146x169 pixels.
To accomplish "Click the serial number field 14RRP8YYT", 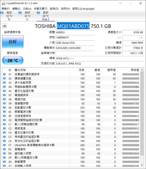I will 75,37.
